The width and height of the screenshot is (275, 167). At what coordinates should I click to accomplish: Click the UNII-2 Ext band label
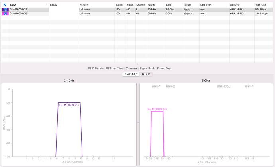pos(224,86)
